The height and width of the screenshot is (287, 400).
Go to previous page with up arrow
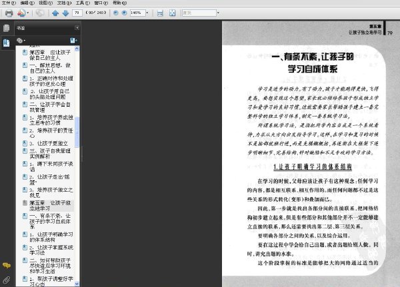55,13
